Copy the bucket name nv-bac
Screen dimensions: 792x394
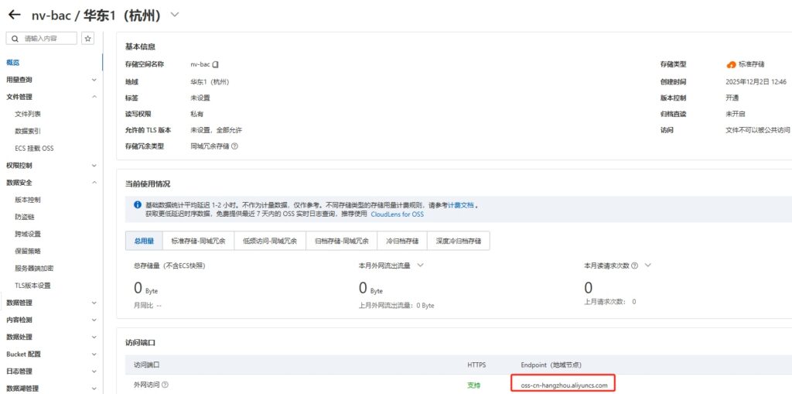point(216,64)
